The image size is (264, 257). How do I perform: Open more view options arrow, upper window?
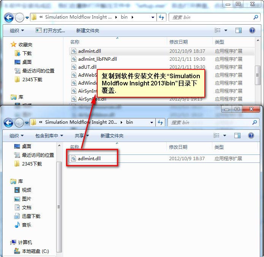226,31
